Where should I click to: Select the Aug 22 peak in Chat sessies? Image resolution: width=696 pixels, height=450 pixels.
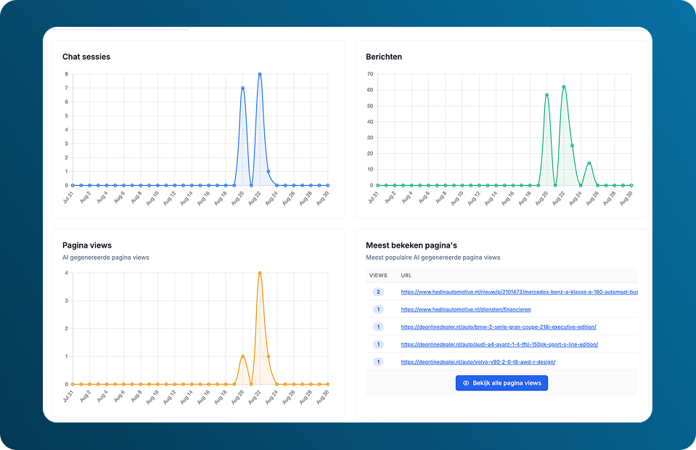click(x=260, y=74)
